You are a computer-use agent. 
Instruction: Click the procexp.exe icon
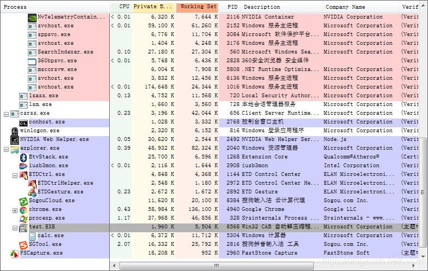pyautogui.click(x=23, y=219)
